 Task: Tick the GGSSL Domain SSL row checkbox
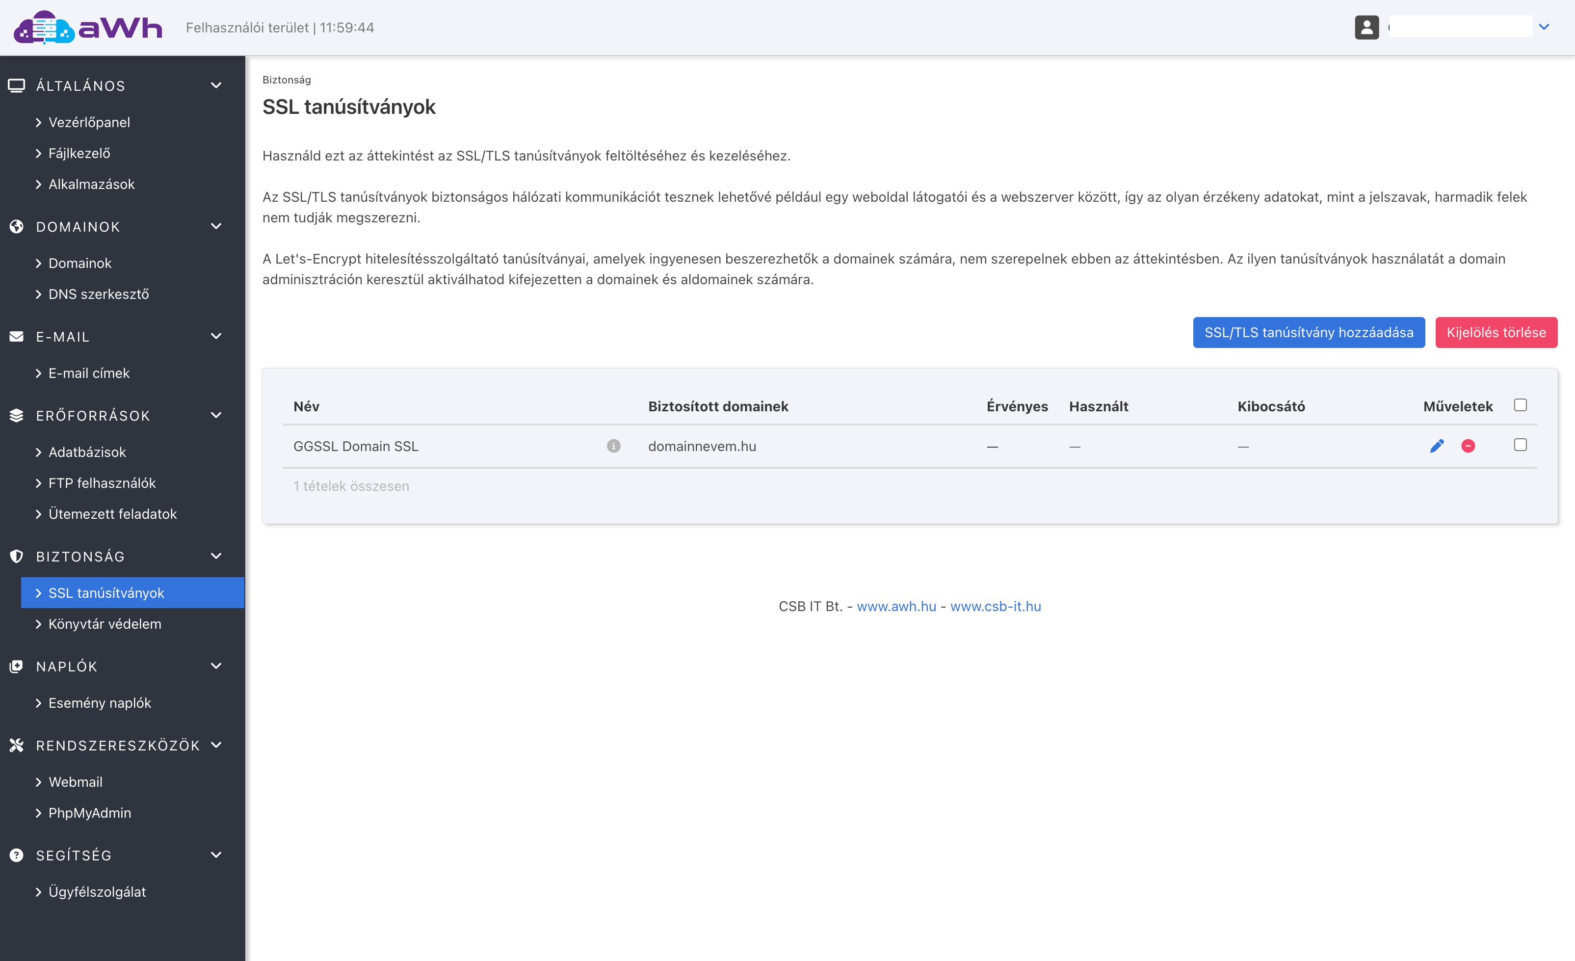tap(1521, 444)
